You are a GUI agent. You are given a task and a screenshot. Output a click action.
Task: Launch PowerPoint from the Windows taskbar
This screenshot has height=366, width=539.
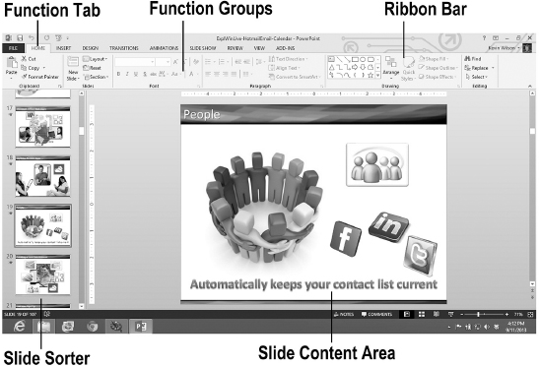141,326
